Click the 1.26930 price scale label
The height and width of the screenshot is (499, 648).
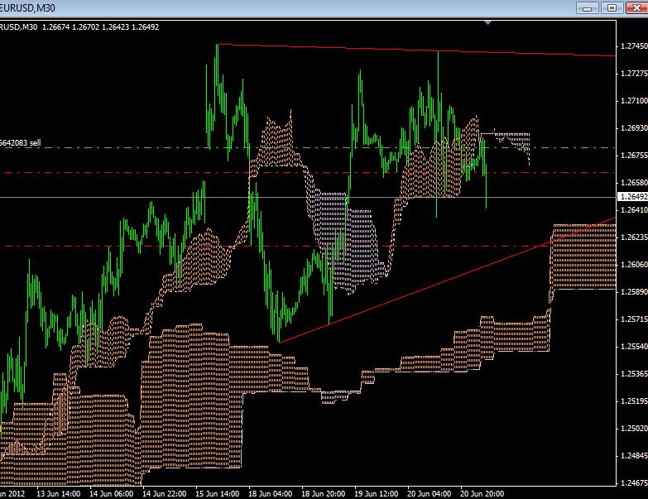point(634,128)
